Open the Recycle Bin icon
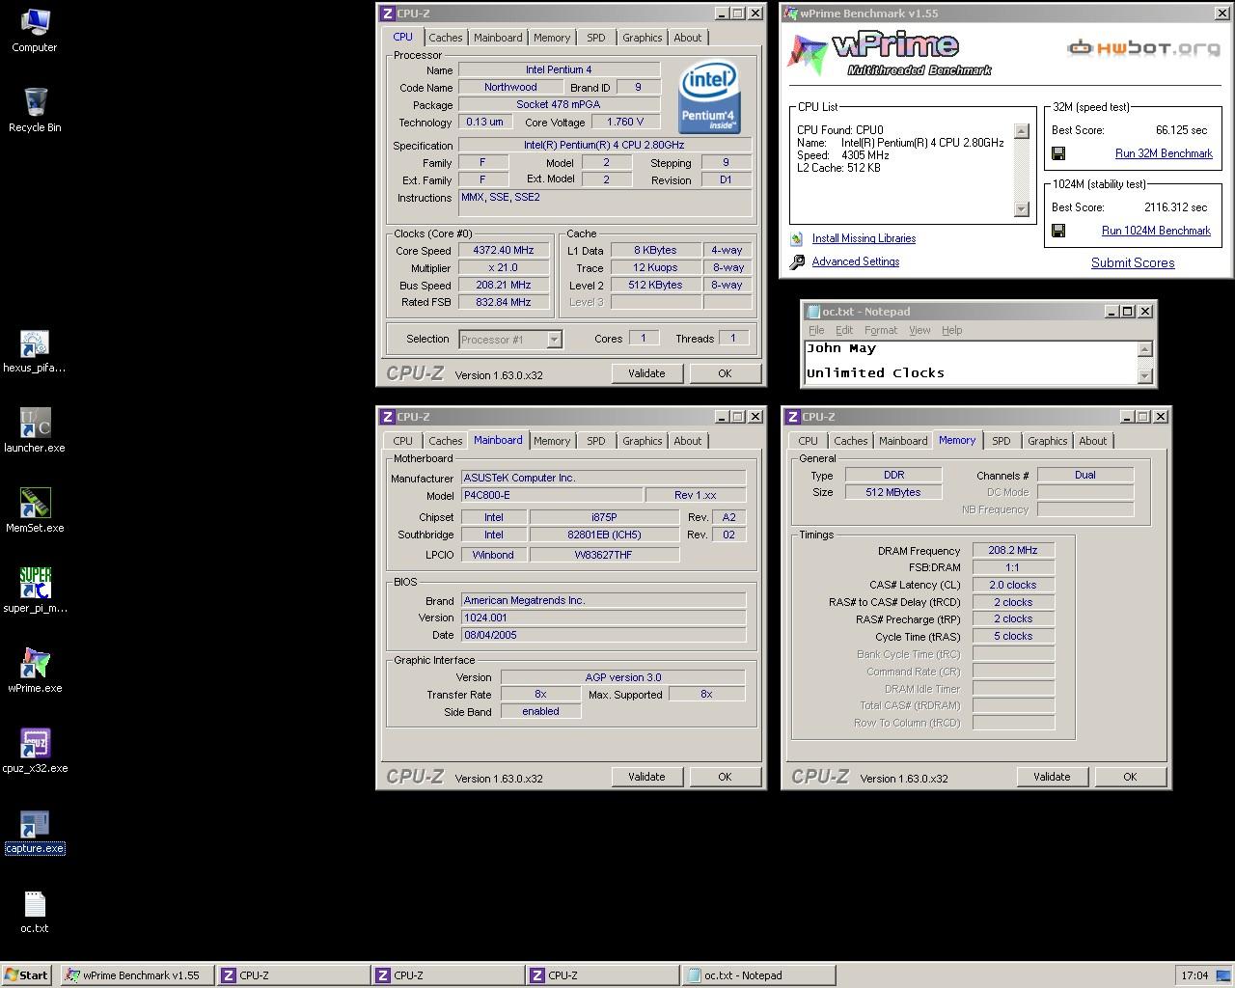This screenshot has height=988, width=1235. [35, 110]
